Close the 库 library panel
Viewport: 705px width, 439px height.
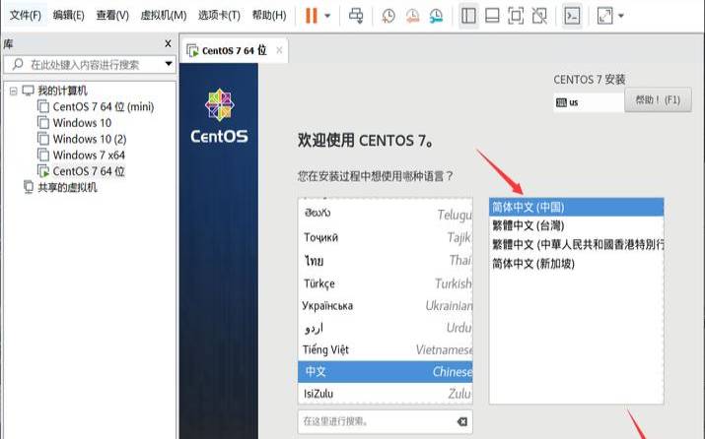tap(168, 43)
